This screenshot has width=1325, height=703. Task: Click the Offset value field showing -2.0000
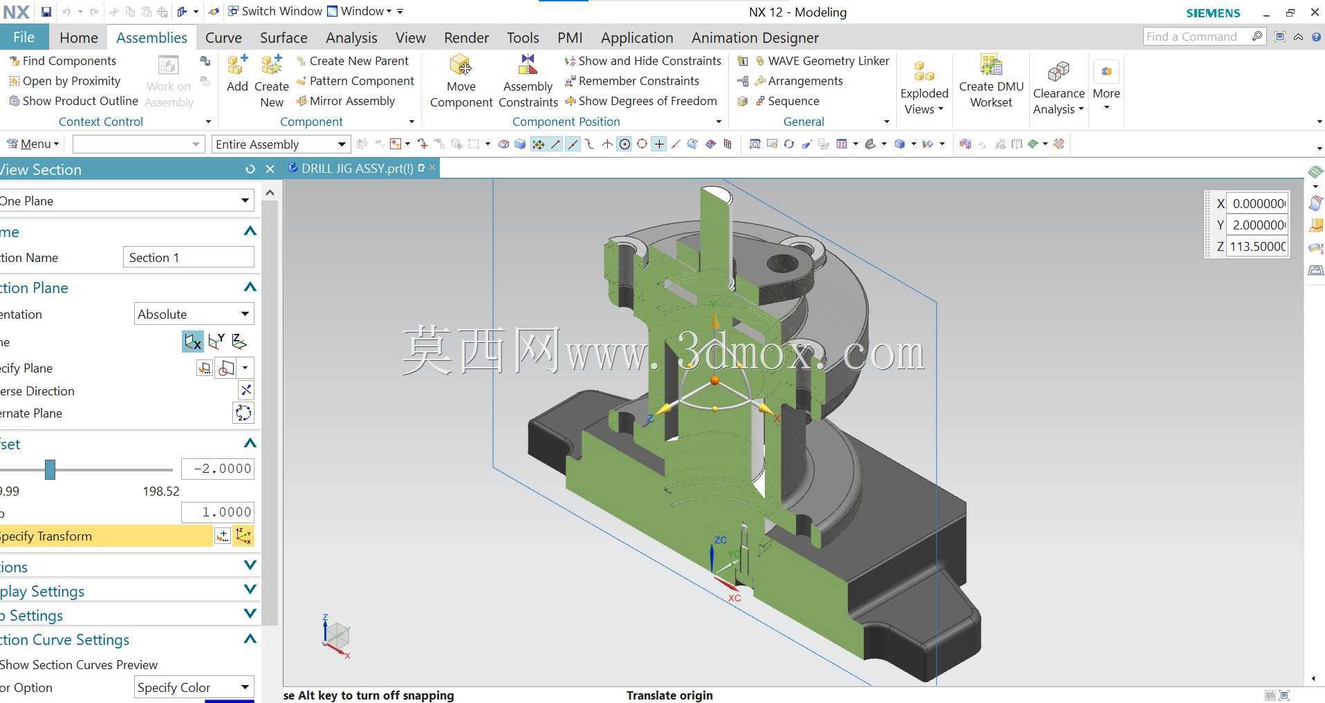click(218, 469)
